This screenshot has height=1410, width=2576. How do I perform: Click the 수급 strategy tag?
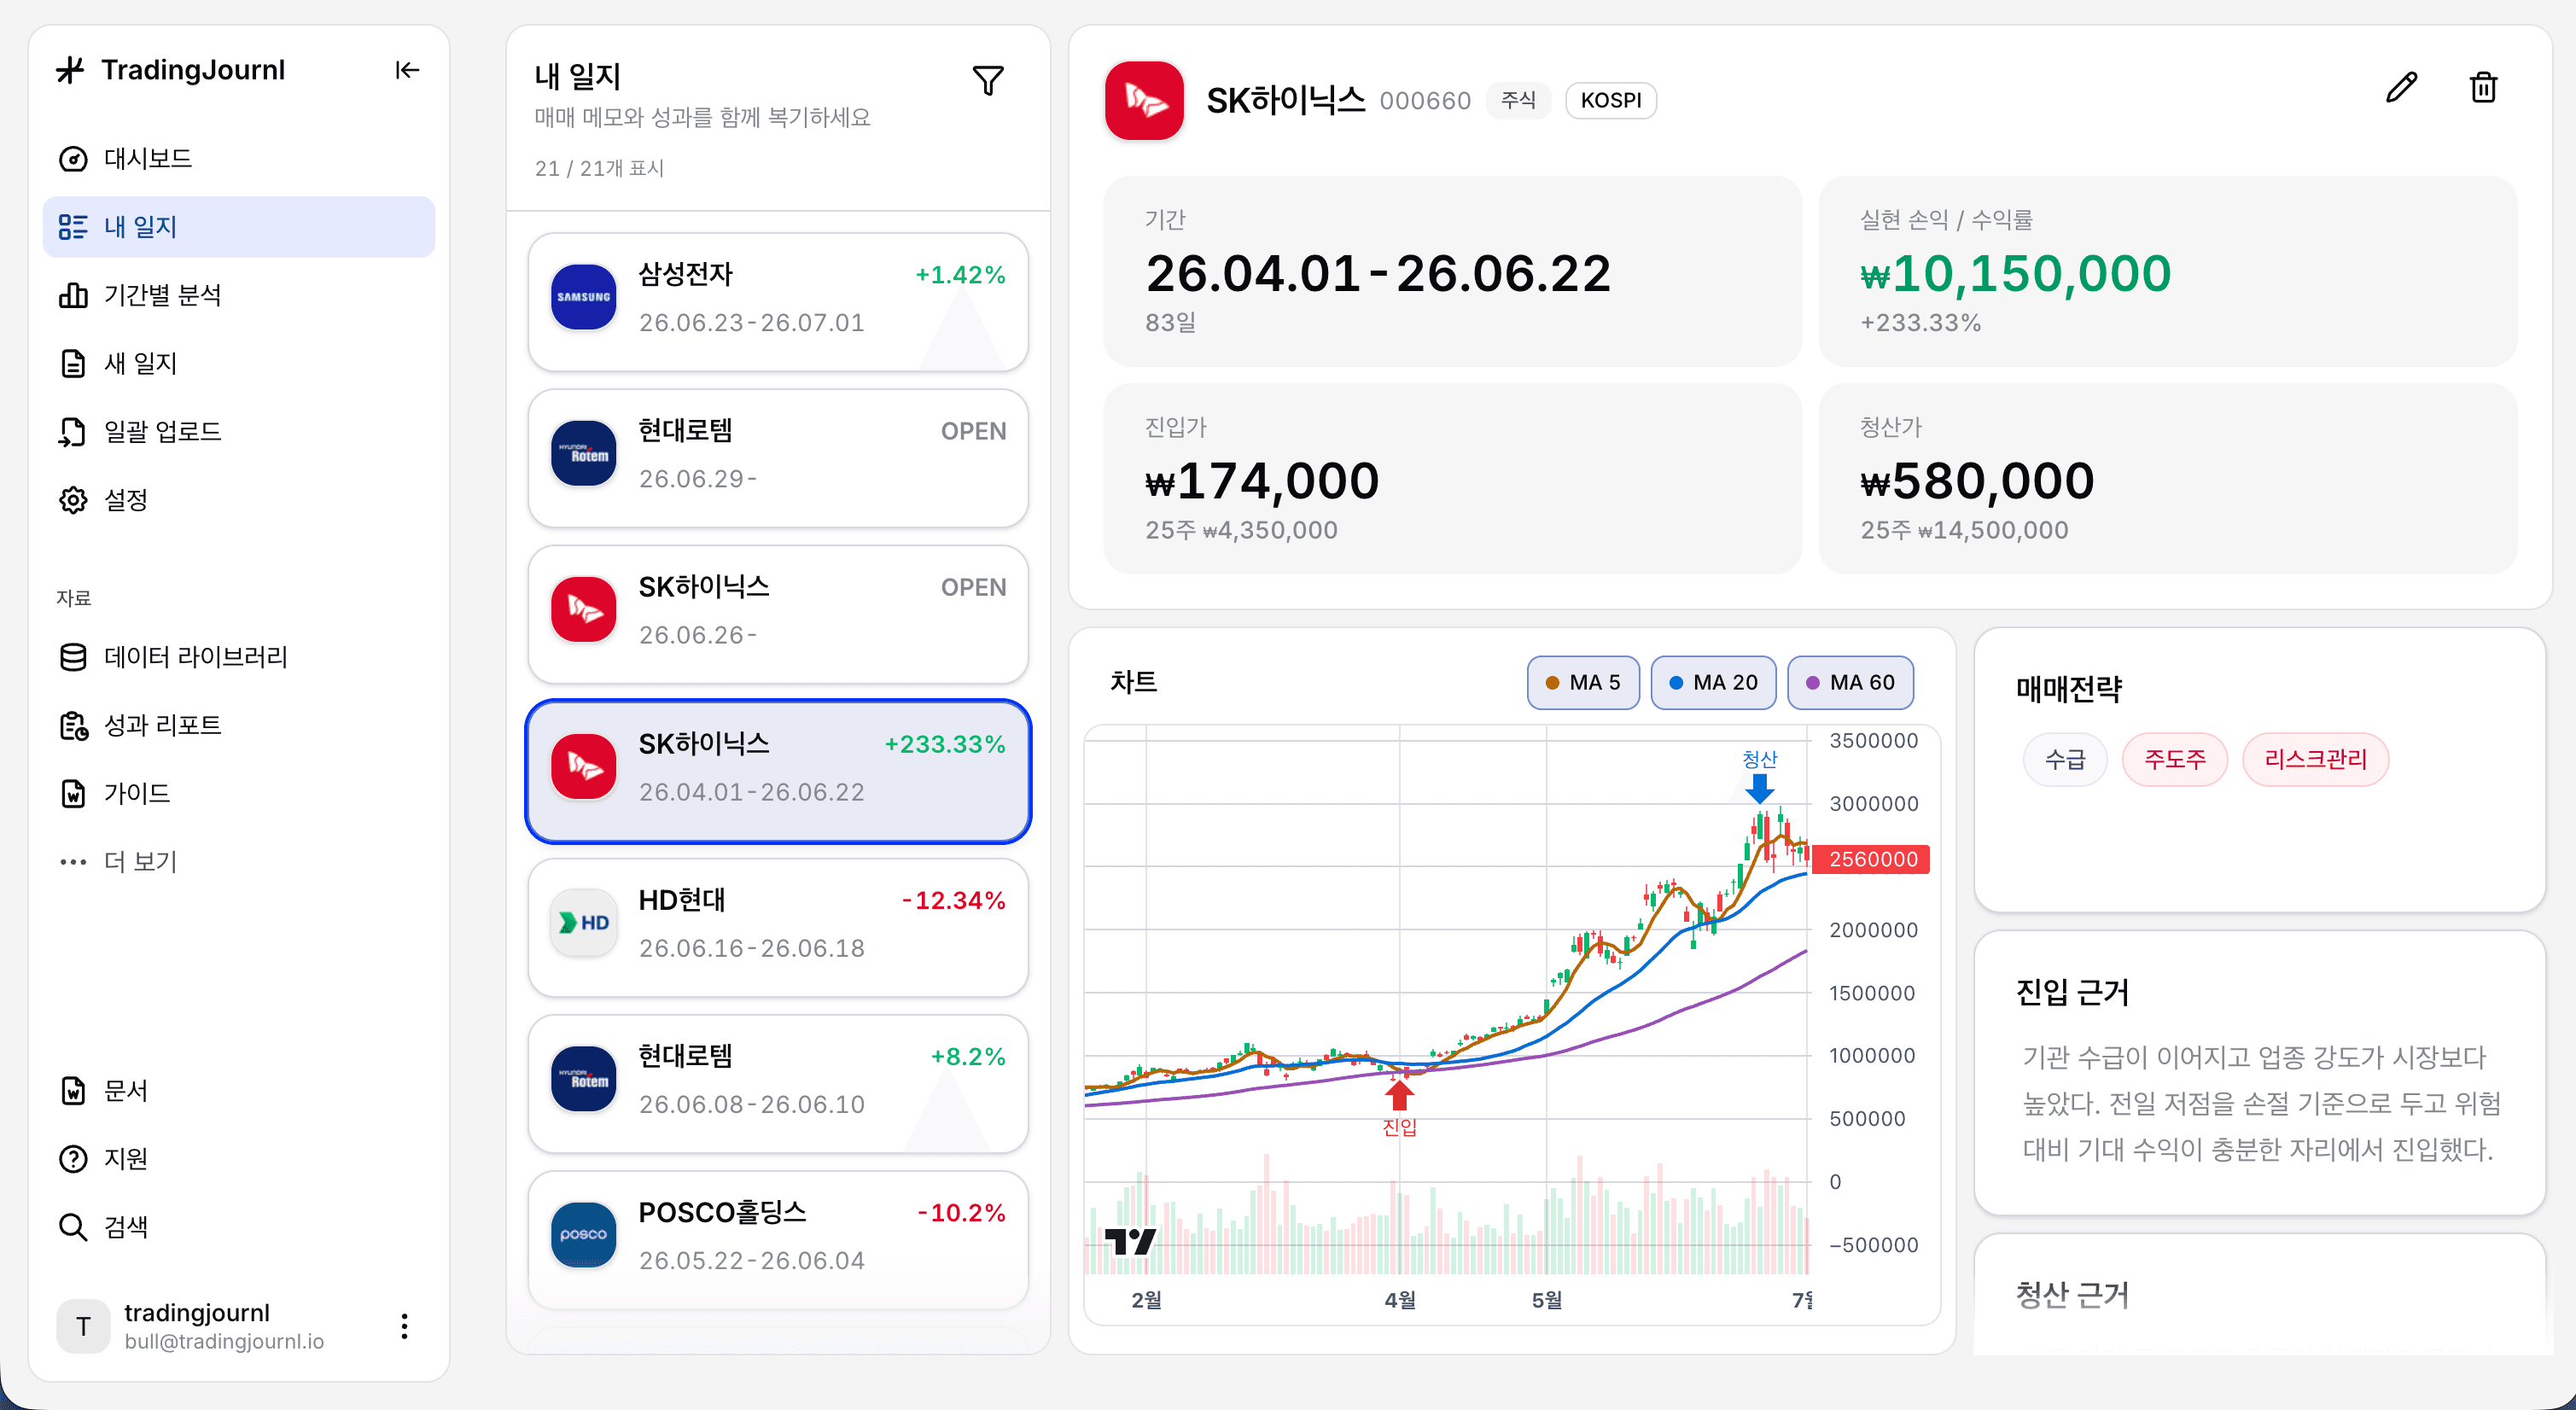[x=2064, y=759]
